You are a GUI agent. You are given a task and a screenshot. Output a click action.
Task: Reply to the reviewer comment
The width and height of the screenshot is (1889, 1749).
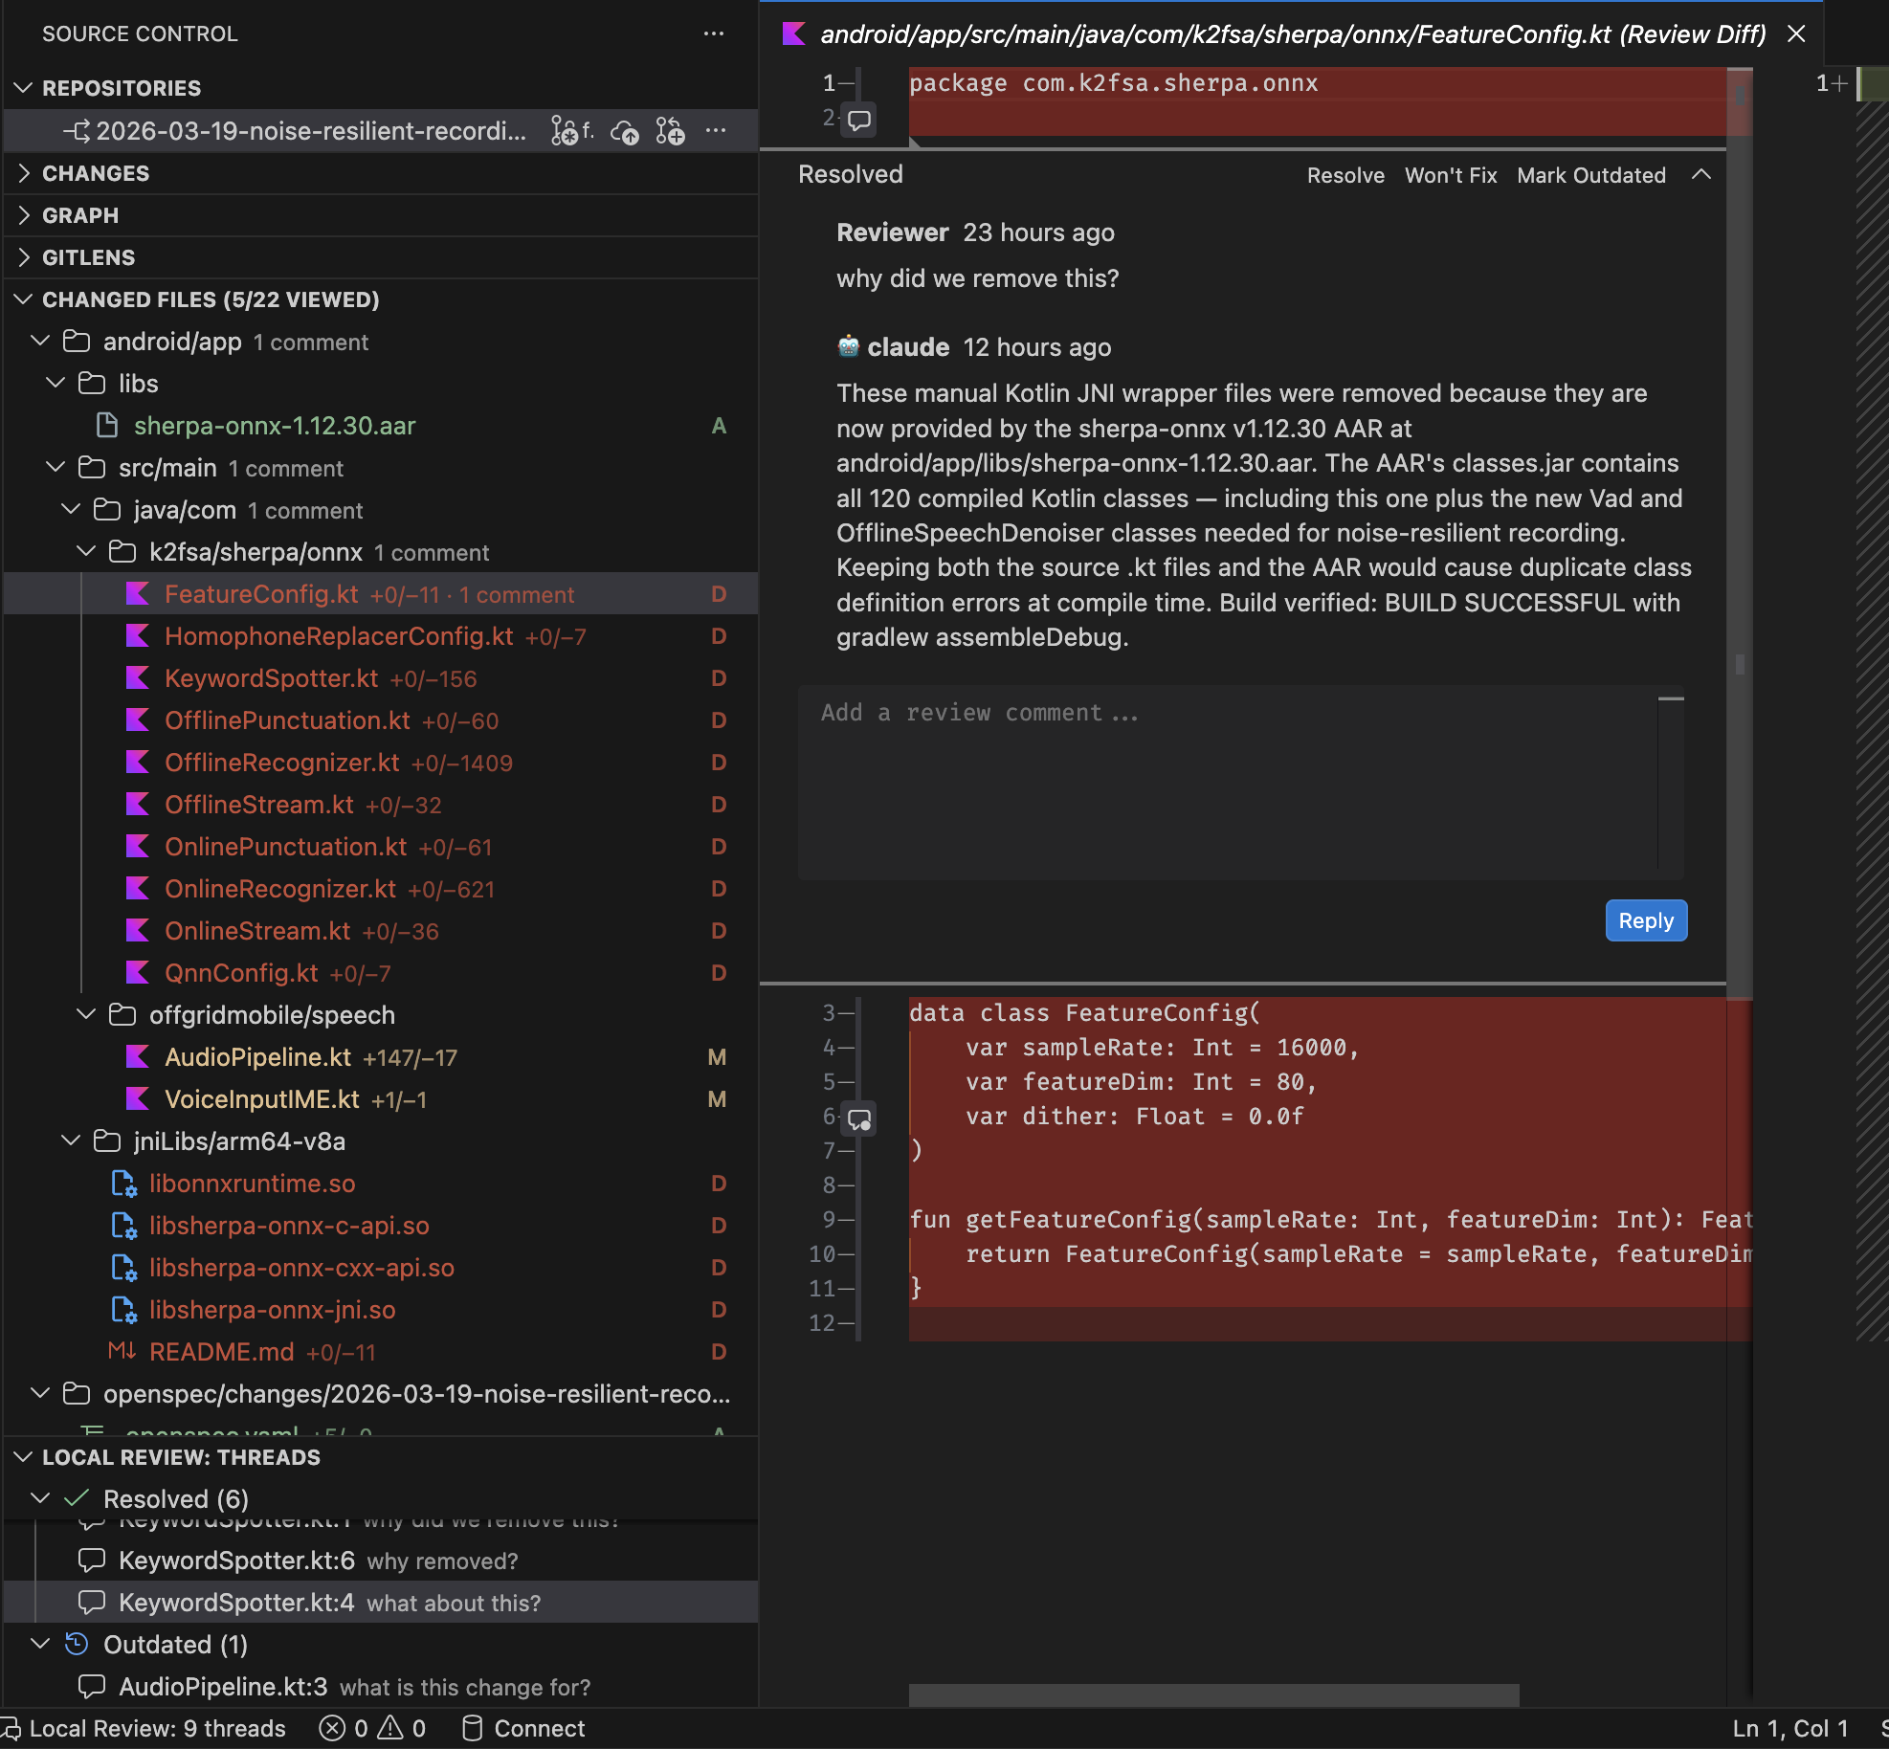1645,919
